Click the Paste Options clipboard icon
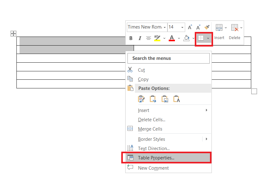 point(130,88)
